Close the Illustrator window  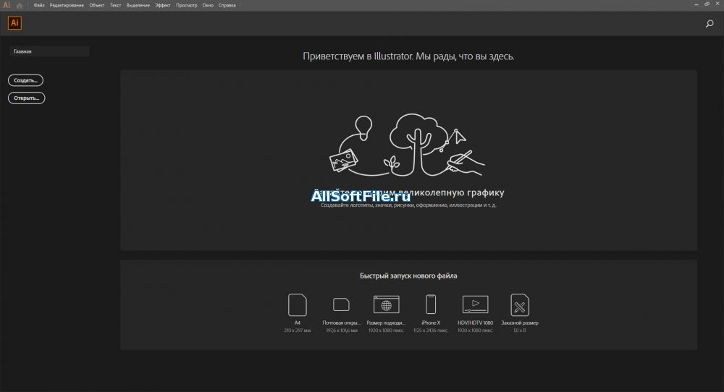coord(717,4)
